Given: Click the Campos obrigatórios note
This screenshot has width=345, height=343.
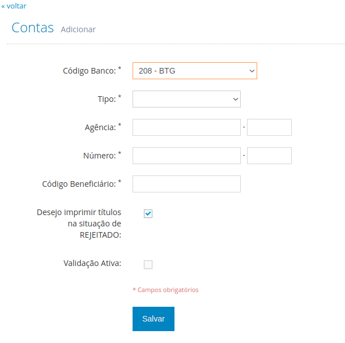Looking at the screenshot, I should click(x=165, y=290).
